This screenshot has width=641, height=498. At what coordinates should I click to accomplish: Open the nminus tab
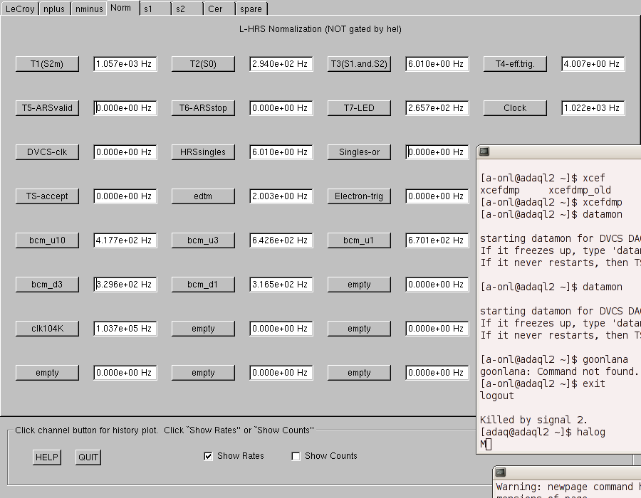(x=89, y=9)
